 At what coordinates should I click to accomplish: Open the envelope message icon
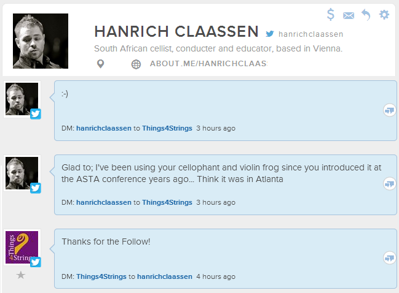tap(349, 15)
